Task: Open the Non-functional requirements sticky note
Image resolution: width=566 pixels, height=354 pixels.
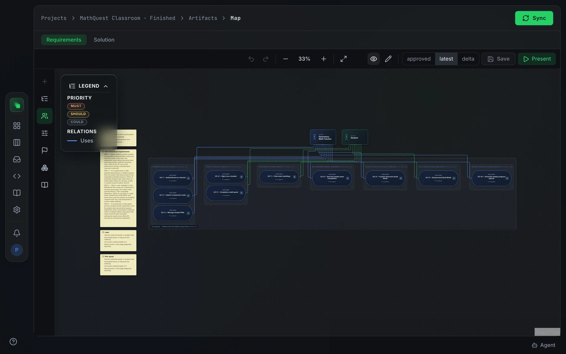Action: pos(118,188)
